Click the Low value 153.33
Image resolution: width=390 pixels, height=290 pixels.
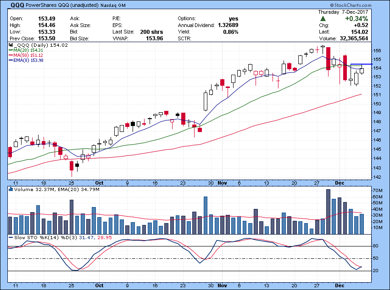point(46,32)
